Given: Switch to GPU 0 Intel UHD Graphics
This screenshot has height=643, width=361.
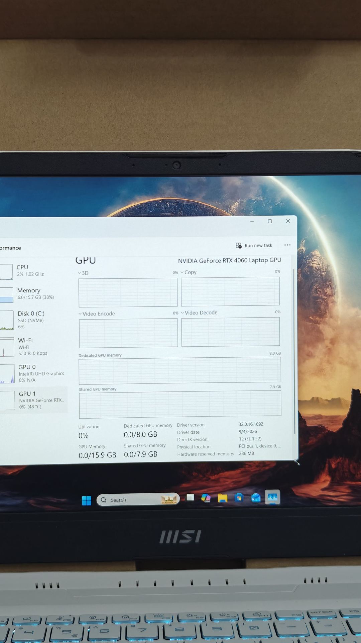Looking at the screenshot, I should point(33,373).
